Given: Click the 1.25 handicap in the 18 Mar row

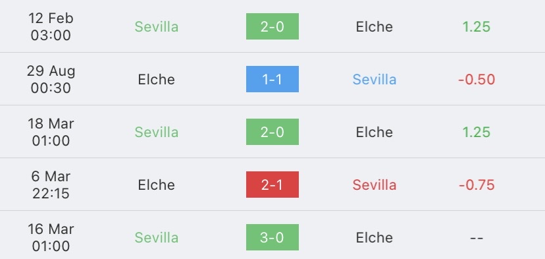Looking at the screenshot, I should 476,132.
